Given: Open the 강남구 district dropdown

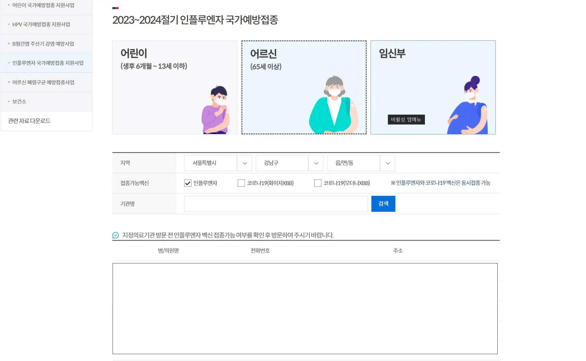Looking at the screenshot, I should click(x=289, y=163).
